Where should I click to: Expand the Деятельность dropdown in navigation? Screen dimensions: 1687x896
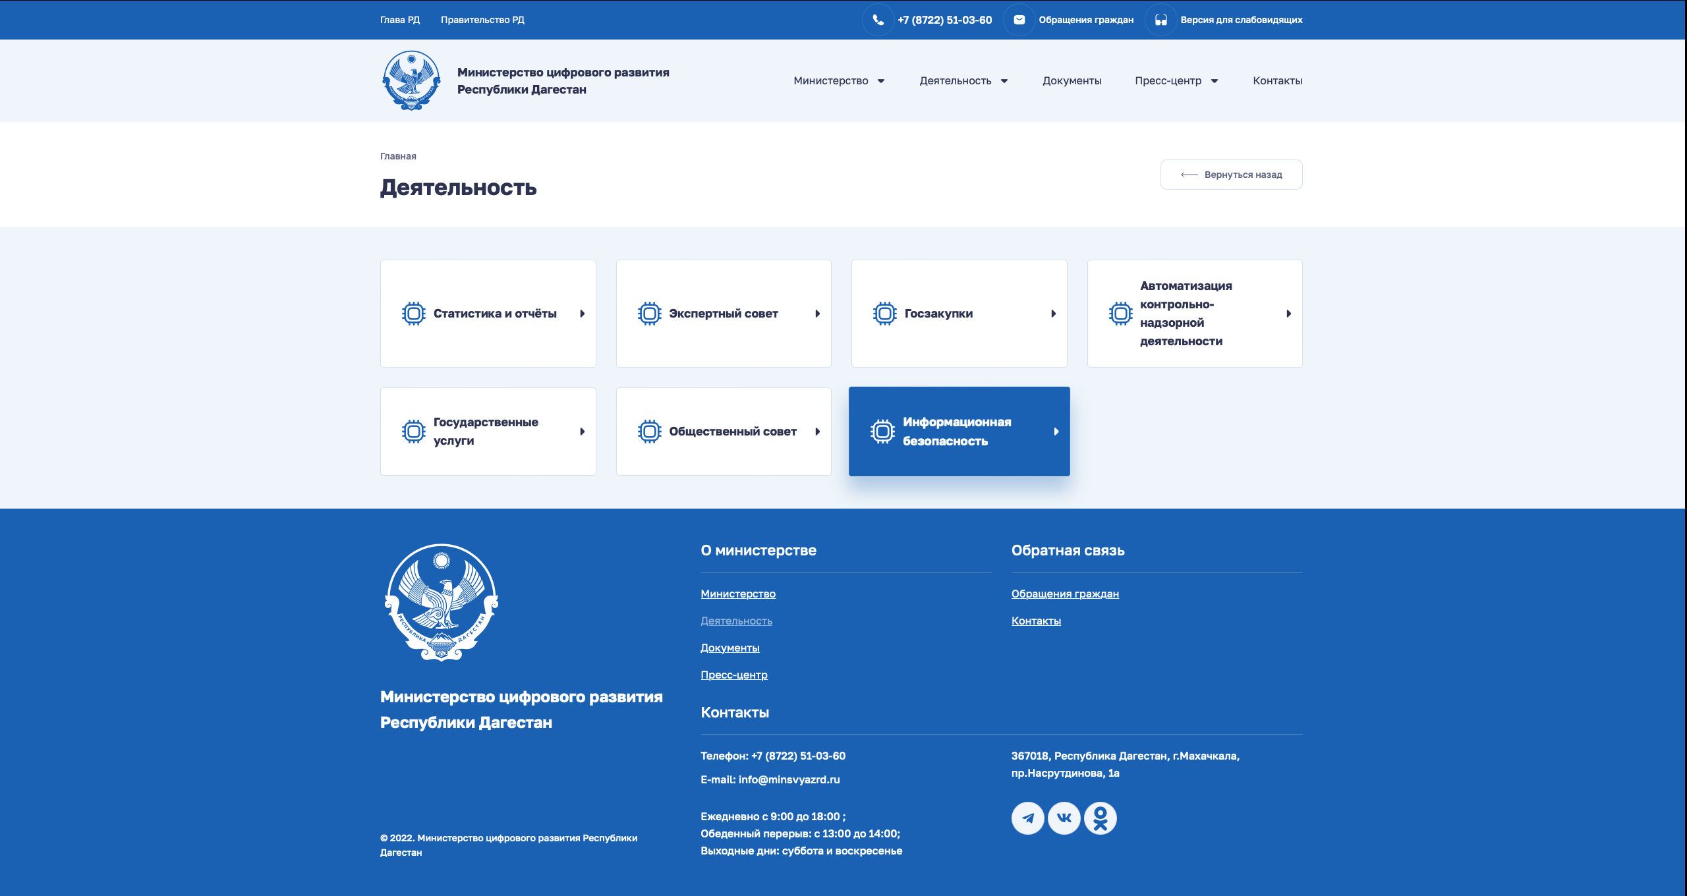pos(1004,81)
